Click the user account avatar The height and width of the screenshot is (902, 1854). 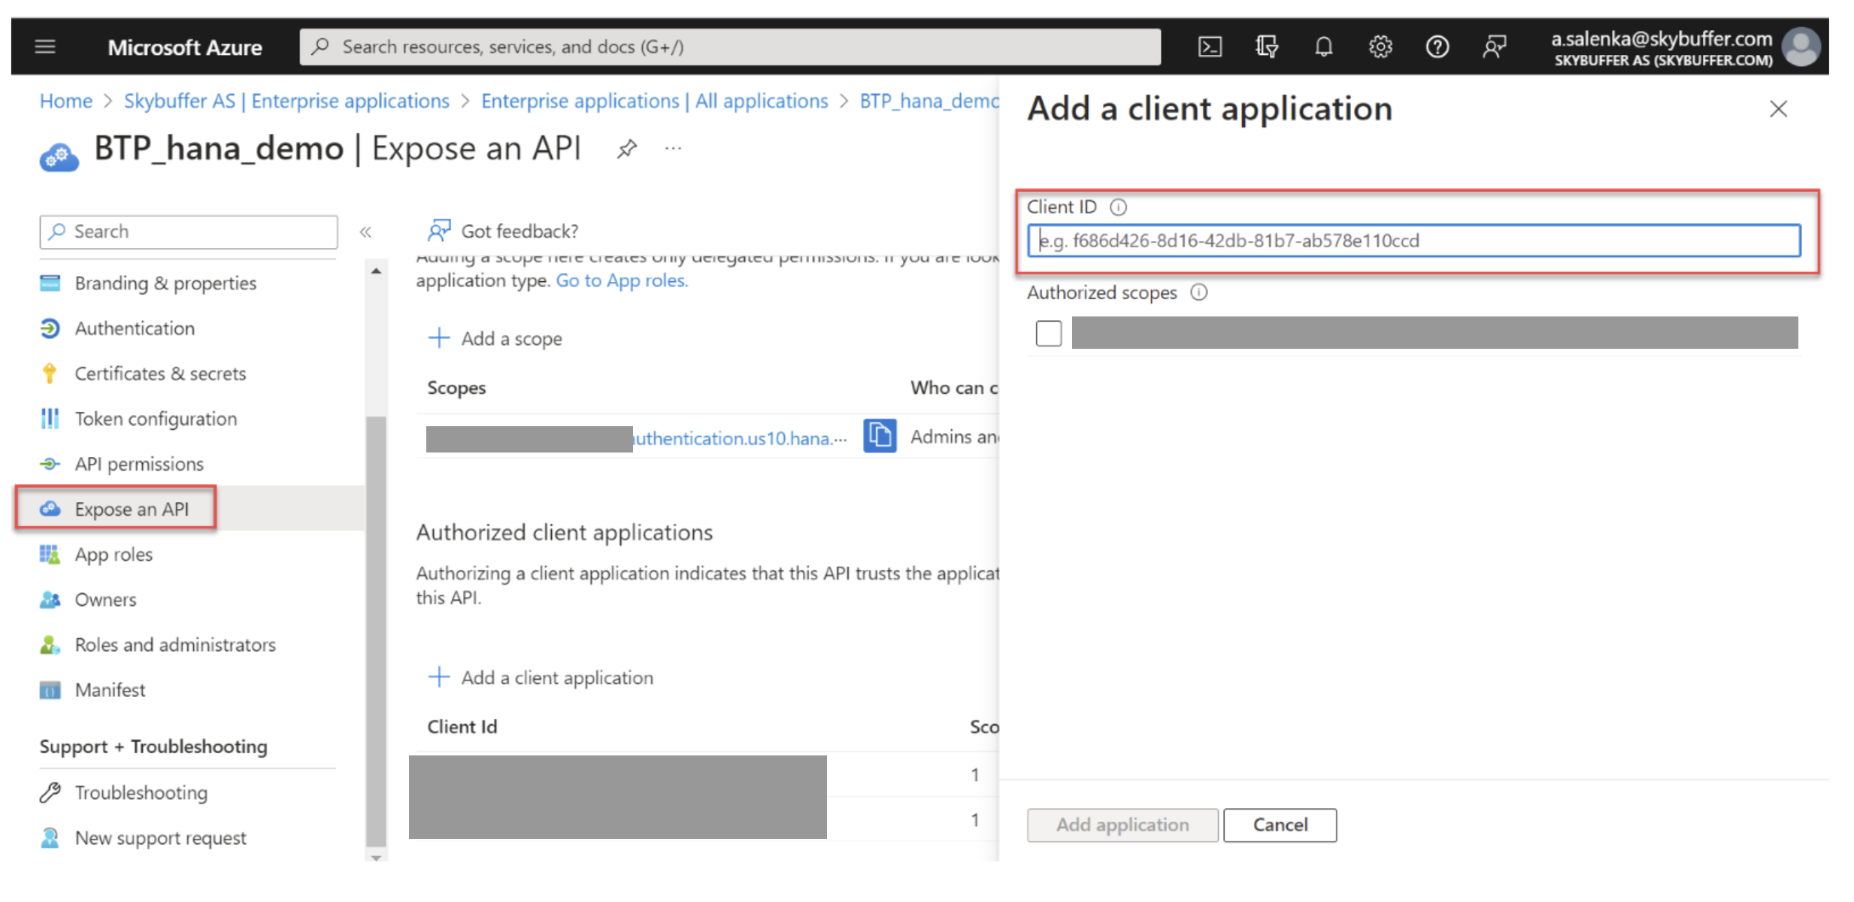[1801, 47]
